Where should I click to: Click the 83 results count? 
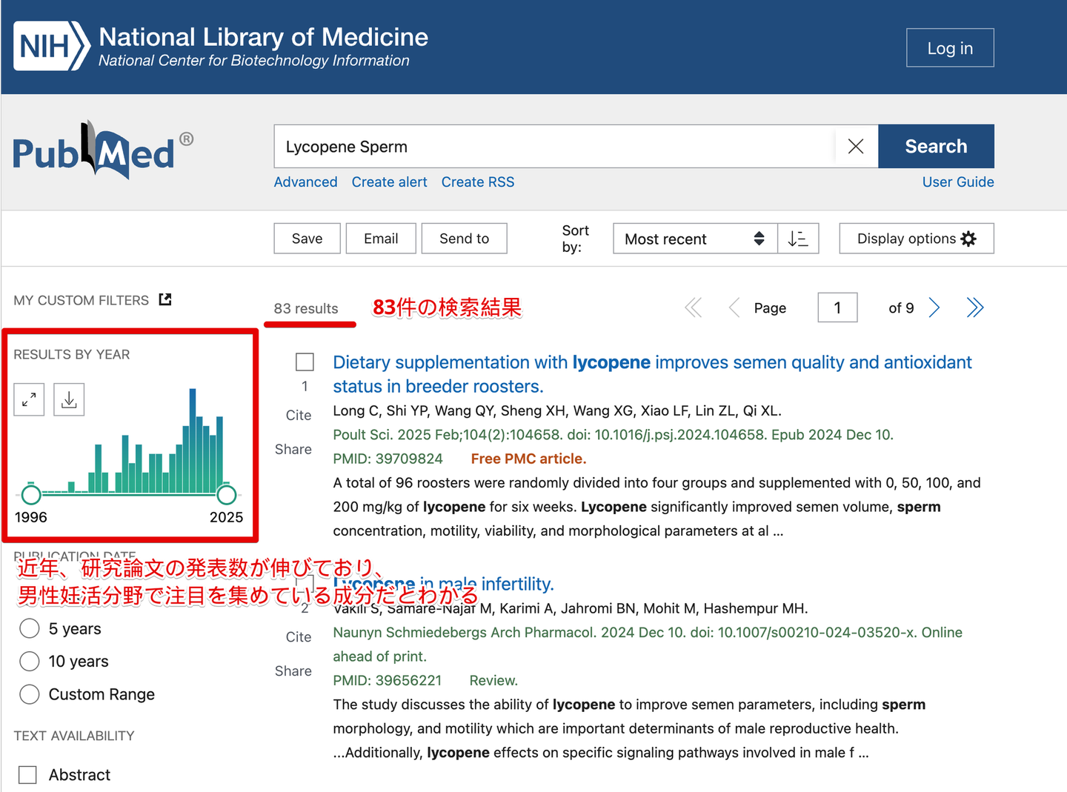[306, 308]
